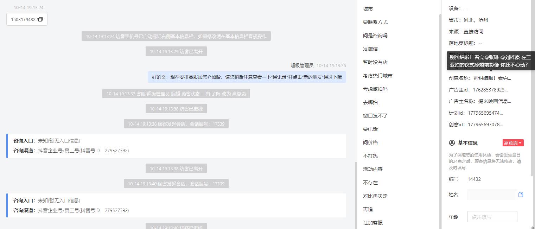Choose quick reply 去哪拍
535x229 pixels.
[x=370, y=102]
